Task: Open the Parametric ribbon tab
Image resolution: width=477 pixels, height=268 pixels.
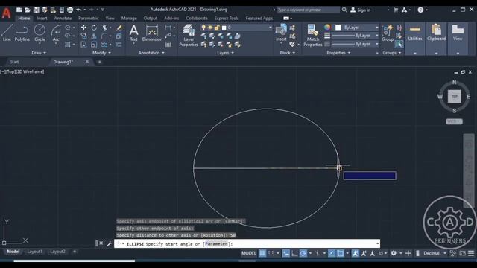Action: tap(88, 18)
